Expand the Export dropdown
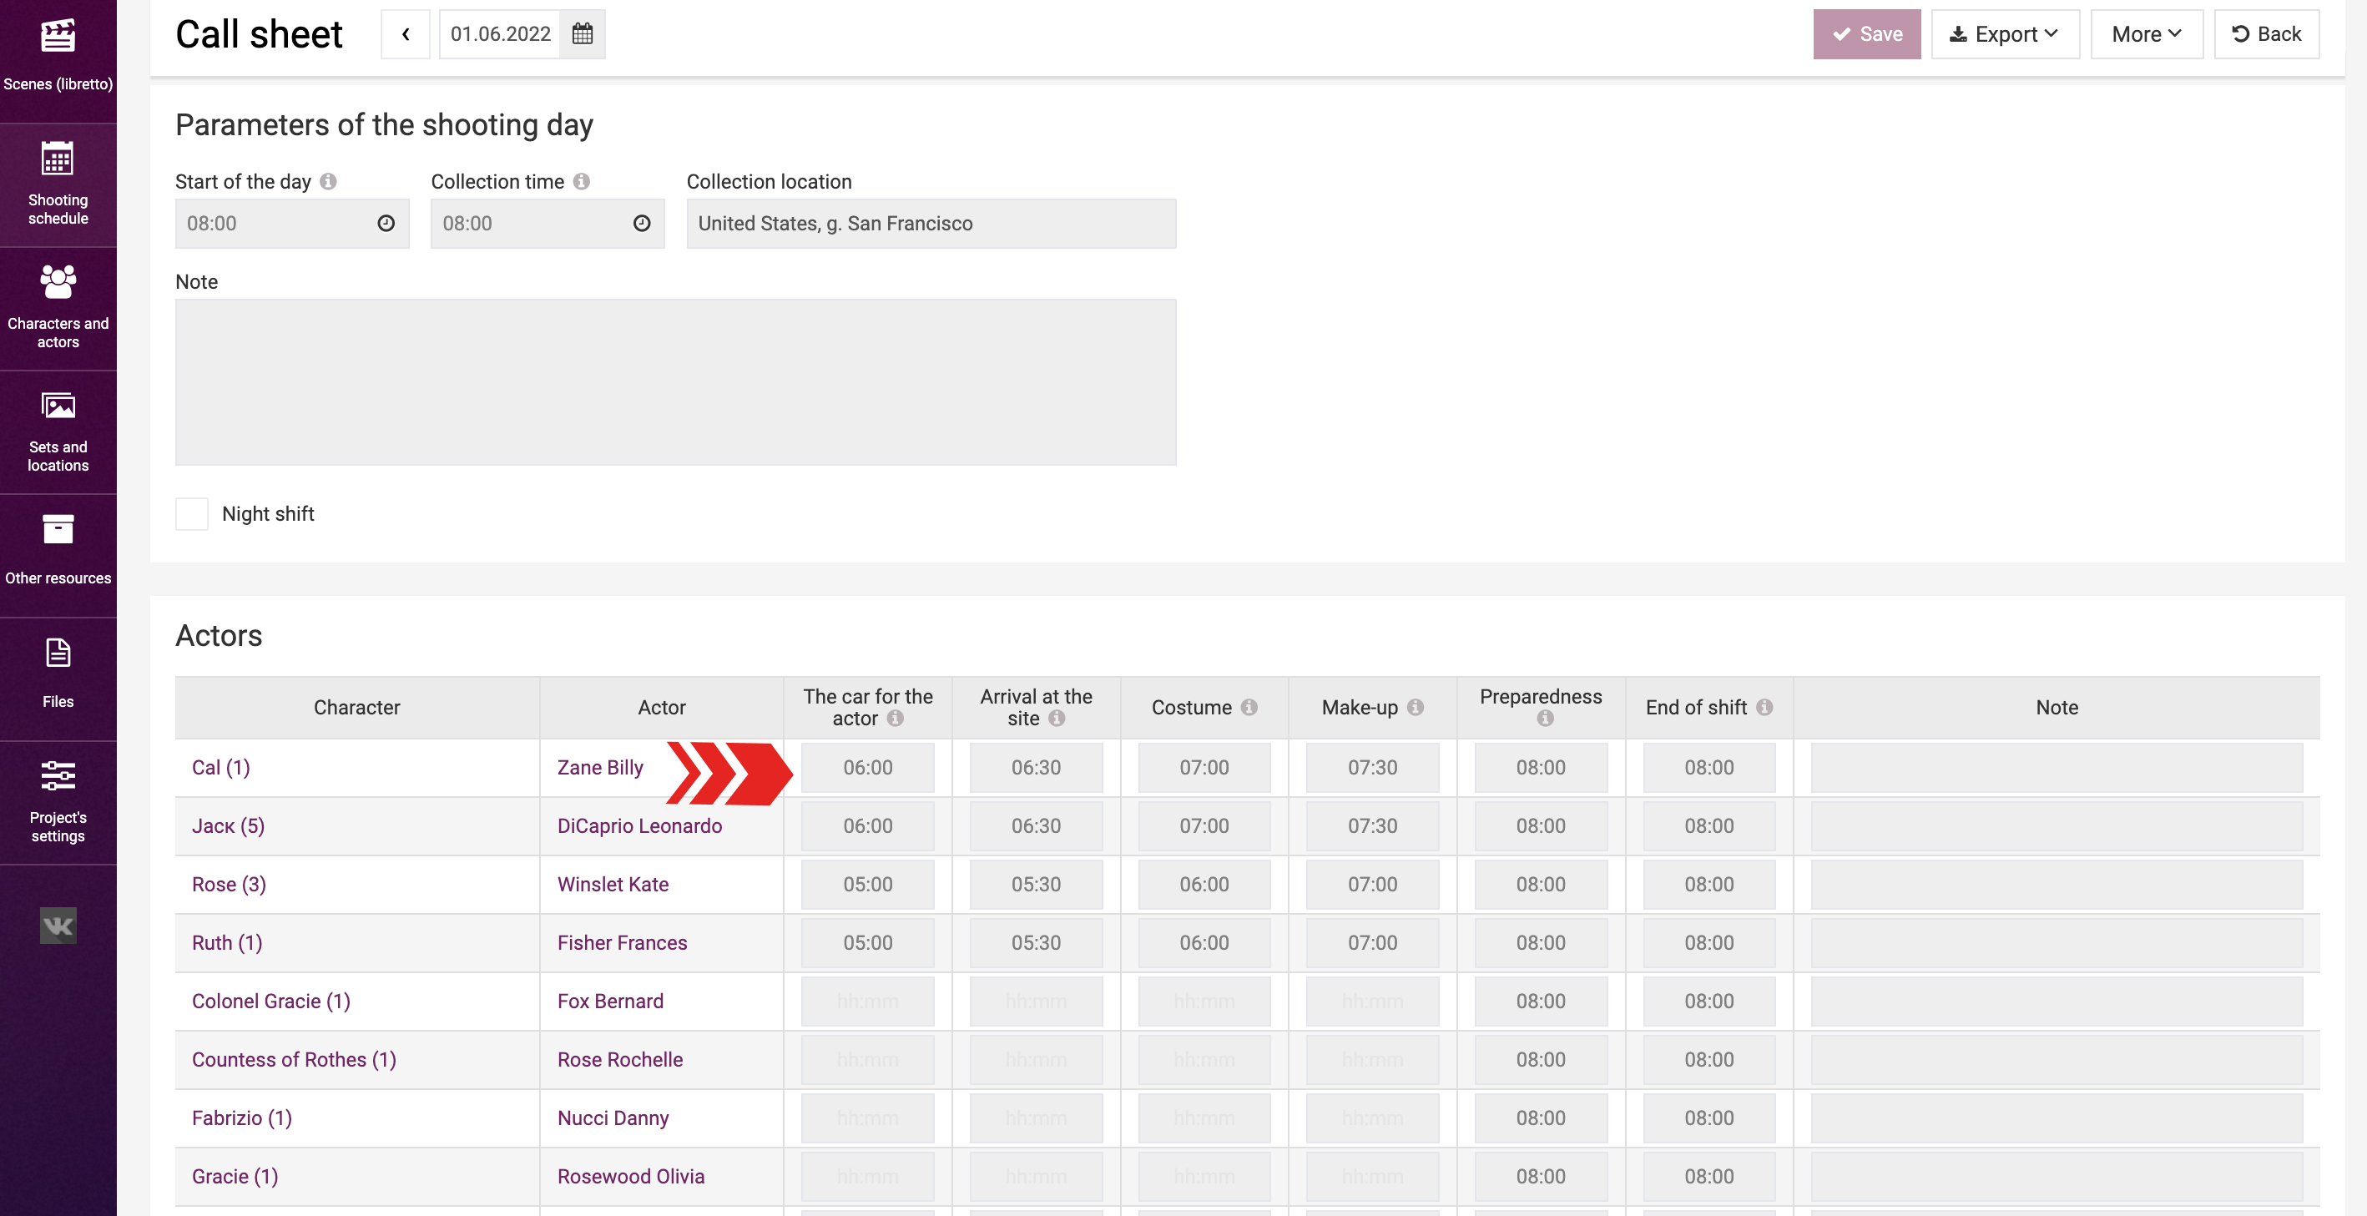Image resolution: width=2367 pixels, height=1216 pixels. 2005,34
